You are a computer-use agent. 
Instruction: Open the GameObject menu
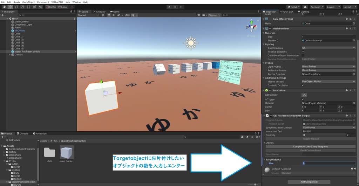pos(28,2)
